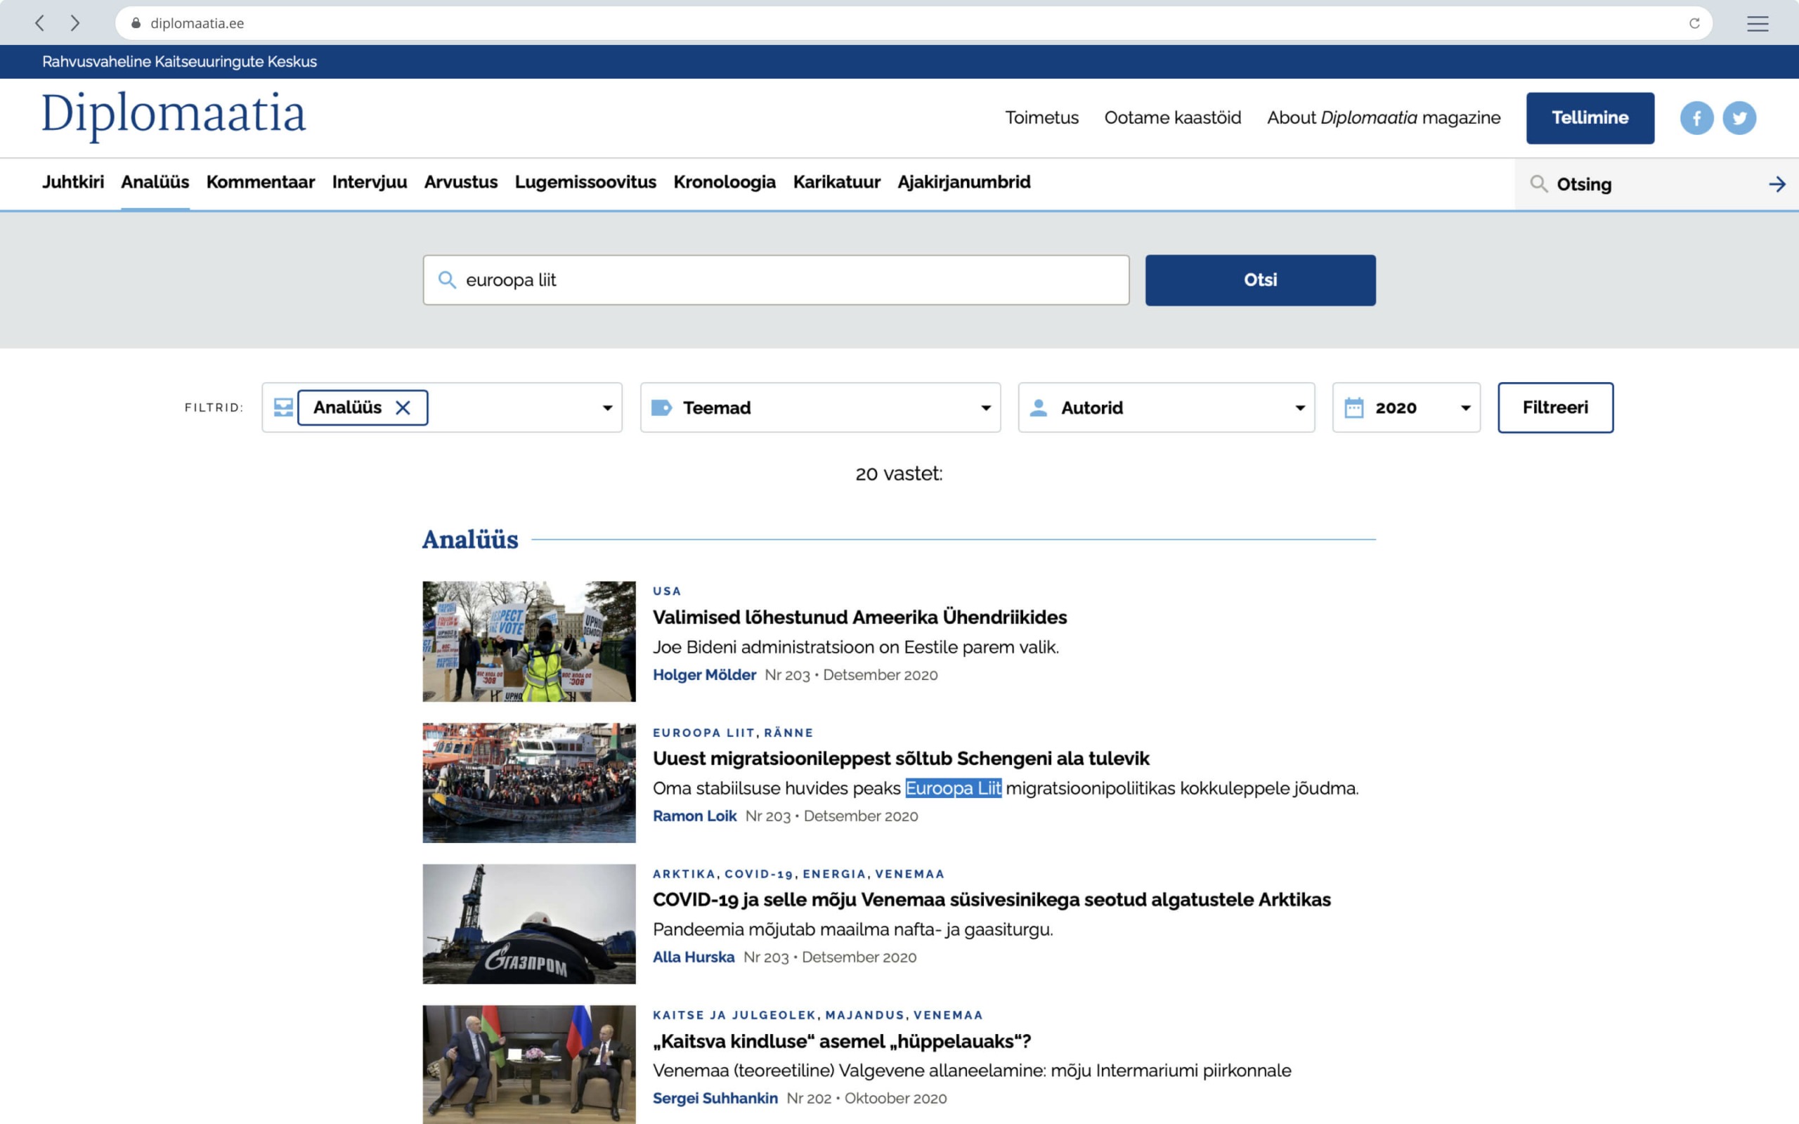Open author Ramon Loik's page

695,816
